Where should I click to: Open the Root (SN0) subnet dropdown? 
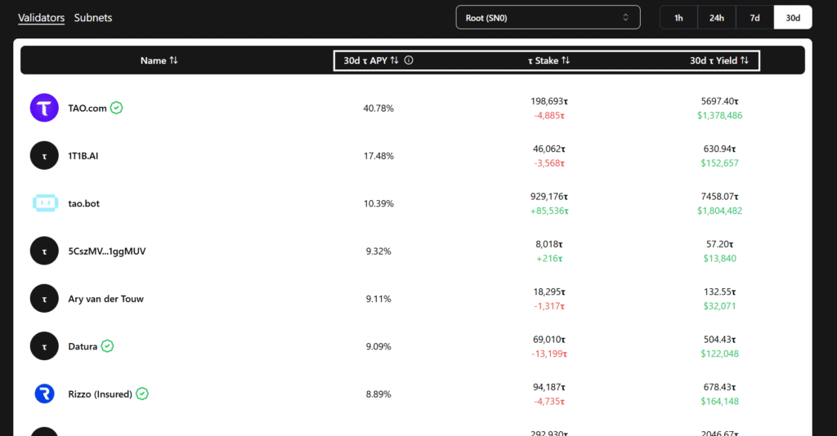click(x=548, y=17)
